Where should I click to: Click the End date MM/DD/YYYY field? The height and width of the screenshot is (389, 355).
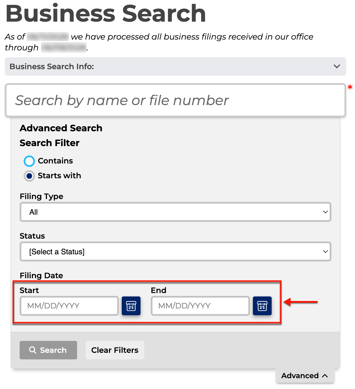click(x=200, y=306)
